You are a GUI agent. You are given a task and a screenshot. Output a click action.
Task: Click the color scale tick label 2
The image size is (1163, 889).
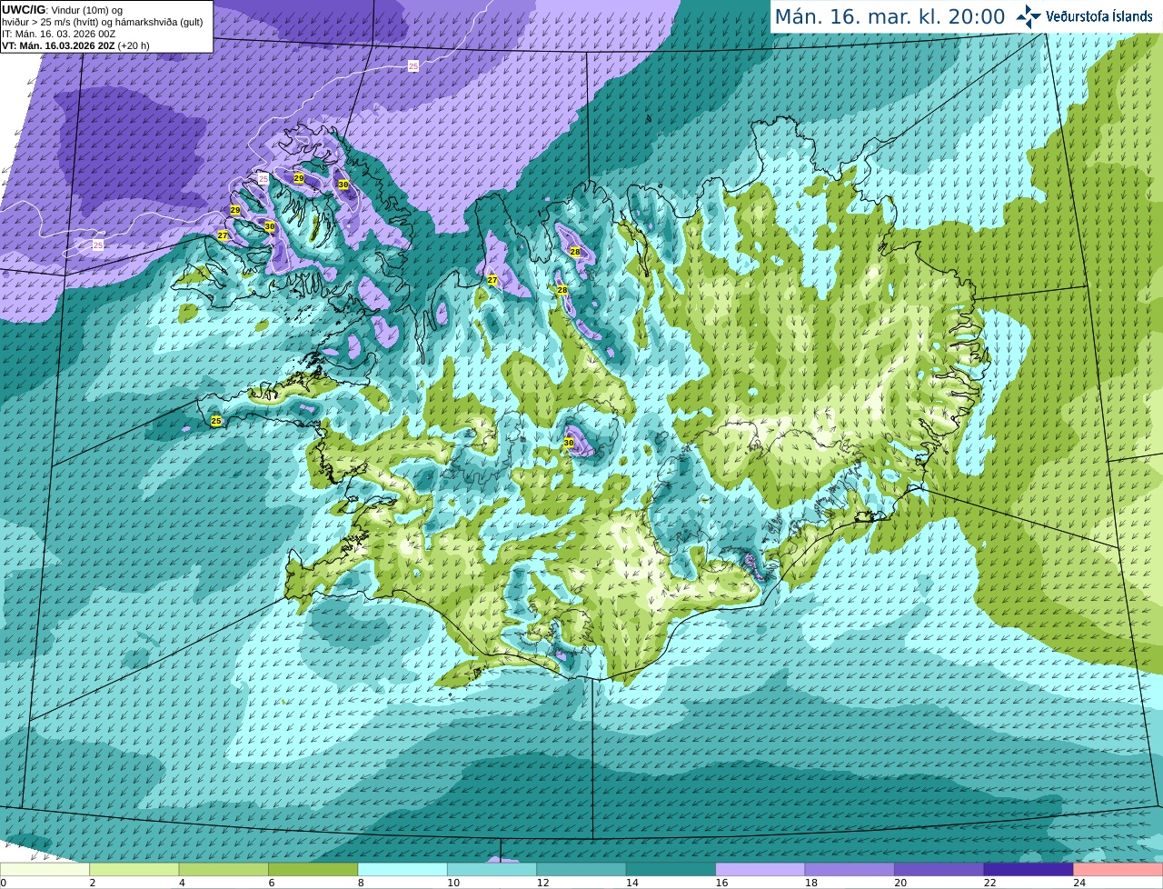93,883
